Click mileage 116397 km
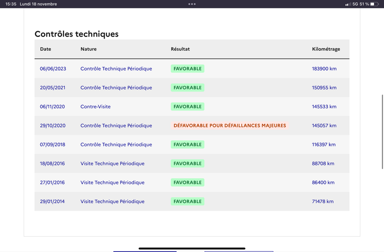The width and height of the screenshot is (384, 252). pos(324,144)
